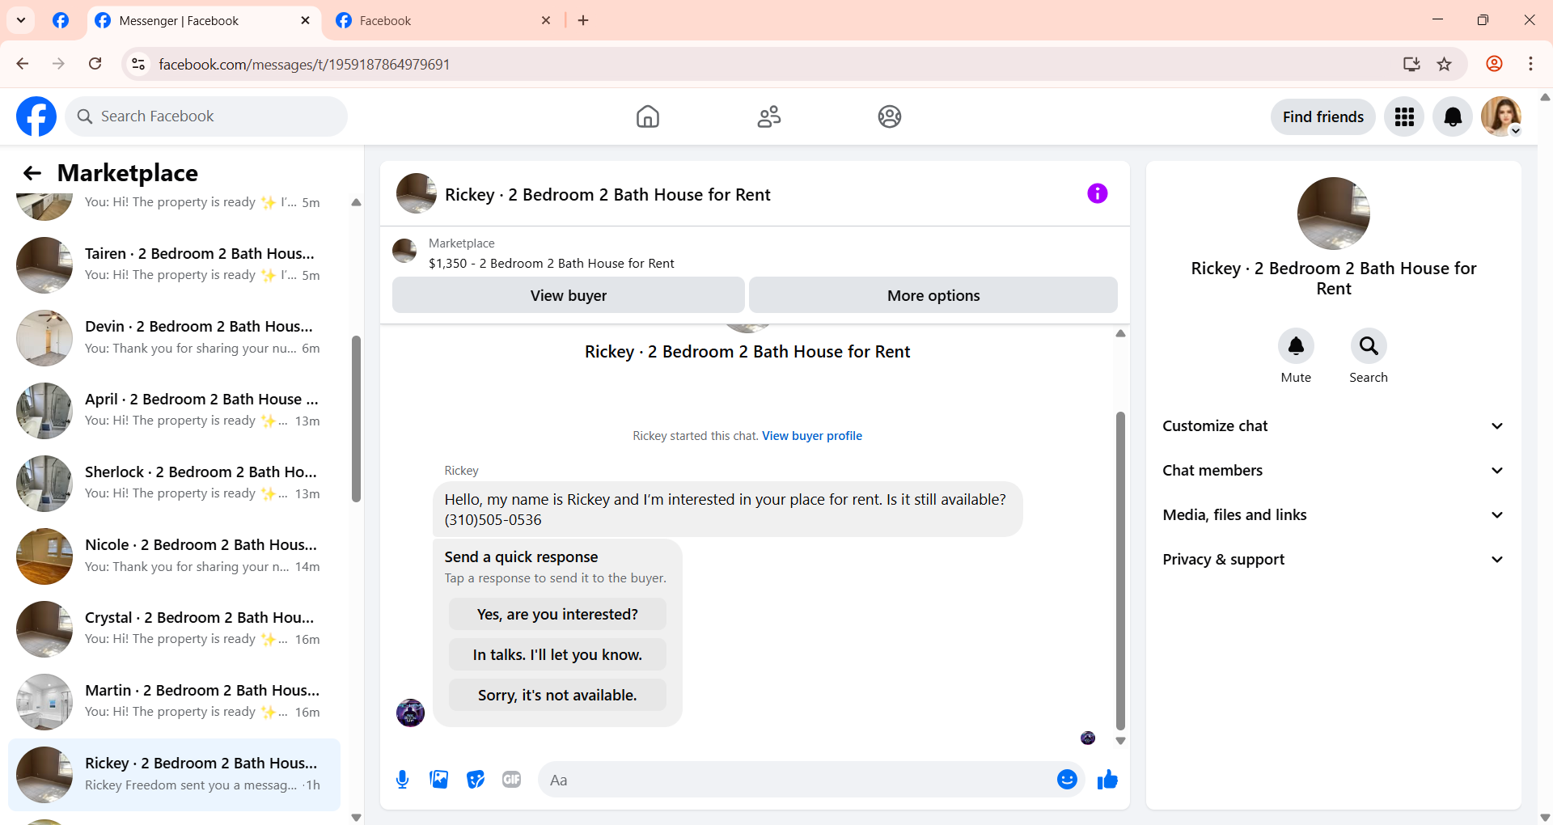
Task: Open the April conversation
Action: [x=174, y=411]
